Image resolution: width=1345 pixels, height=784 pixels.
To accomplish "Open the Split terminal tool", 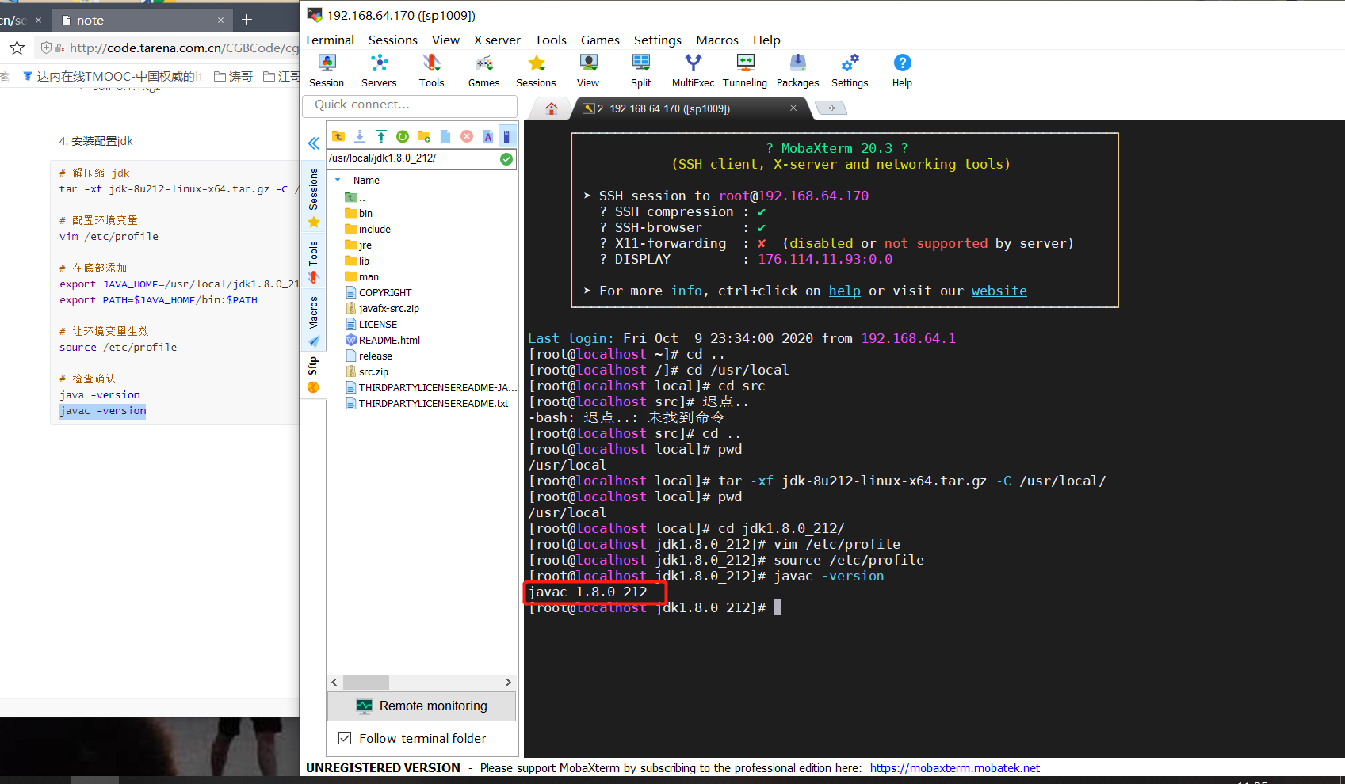I will click(640, 70).
